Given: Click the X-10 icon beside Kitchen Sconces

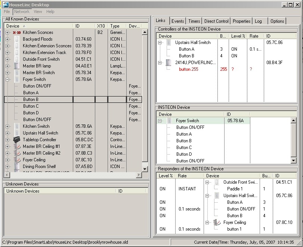Looking at the screenshot, I should [x=17, y=32].
